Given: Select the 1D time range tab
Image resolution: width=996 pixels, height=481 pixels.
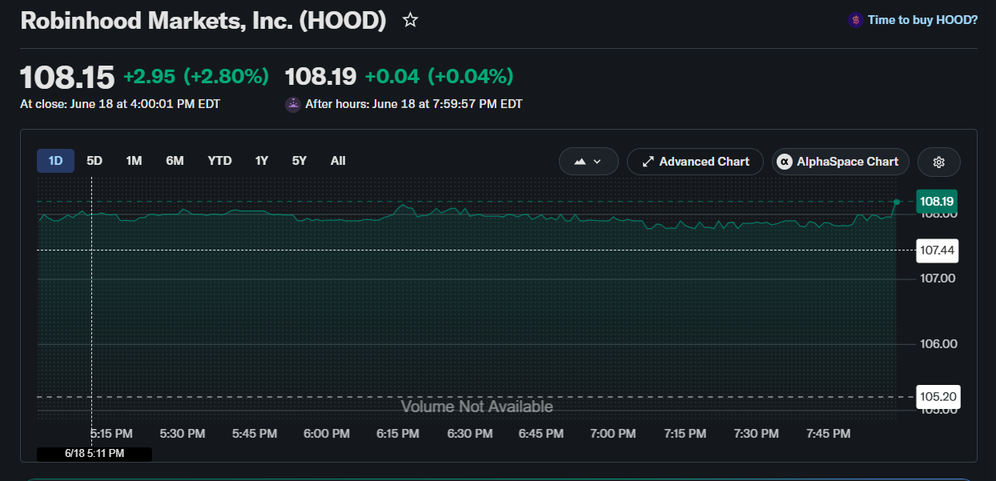Looking at the screenshot, I should tap(55, 161).
